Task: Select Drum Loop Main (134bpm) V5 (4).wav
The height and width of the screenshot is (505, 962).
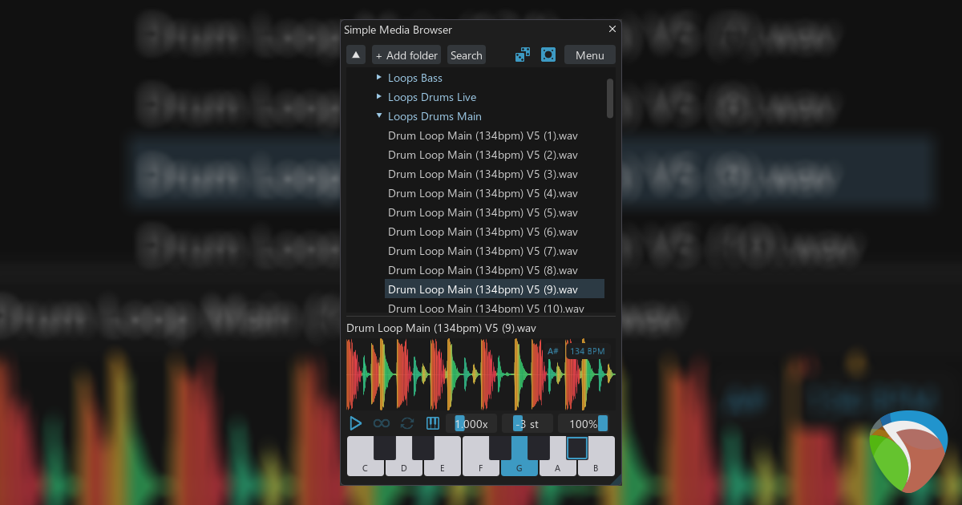Action: pos(483,193)
